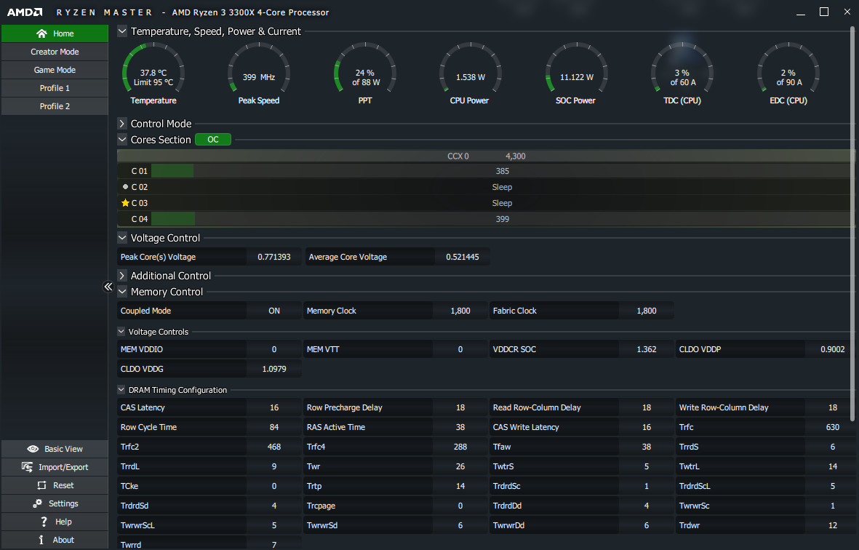Collapse the Voltage Control section
This screenshot has width=859, height=550.
pos(122,238)
